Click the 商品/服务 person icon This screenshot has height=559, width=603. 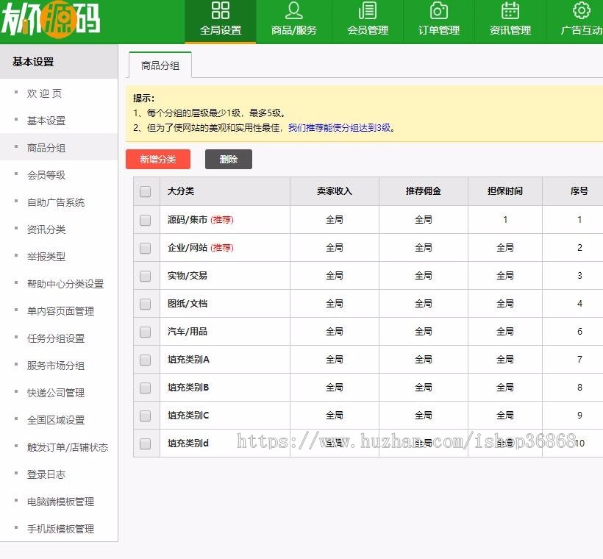[293, 13]
